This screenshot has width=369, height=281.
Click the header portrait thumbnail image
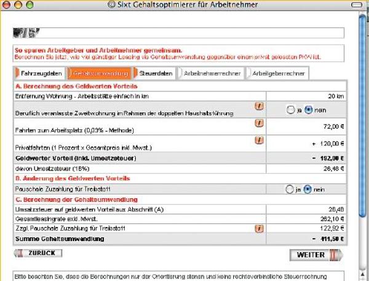pyautogui.click(x=26, y=33)
